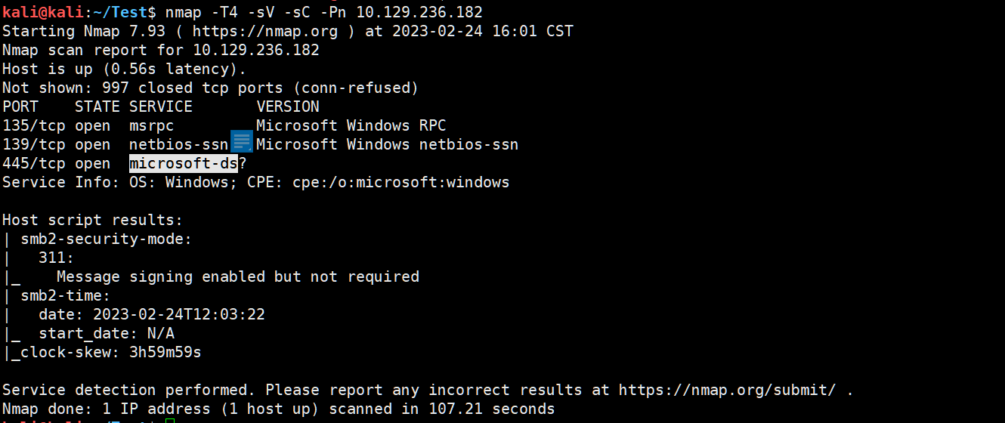Click the cpe:/o:microsoft:windows text
This screenshot has height=423, width=1005.
tap(400, 183)
